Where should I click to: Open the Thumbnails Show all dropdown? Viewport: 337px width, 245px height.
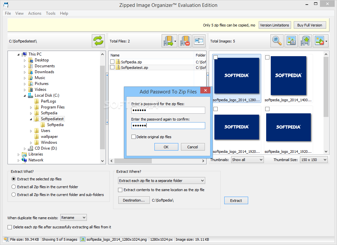tap(248, 159)
